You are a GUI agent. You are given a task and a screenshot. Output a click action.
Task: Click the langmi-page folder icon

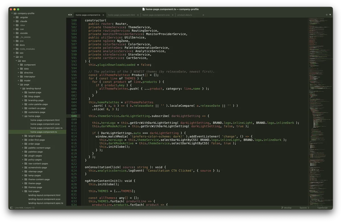pyautogui.click(x=26, y=136)
